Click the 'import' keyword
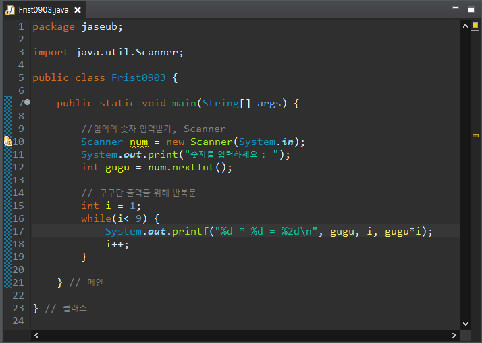482x343 pixels. pos(51,53)
